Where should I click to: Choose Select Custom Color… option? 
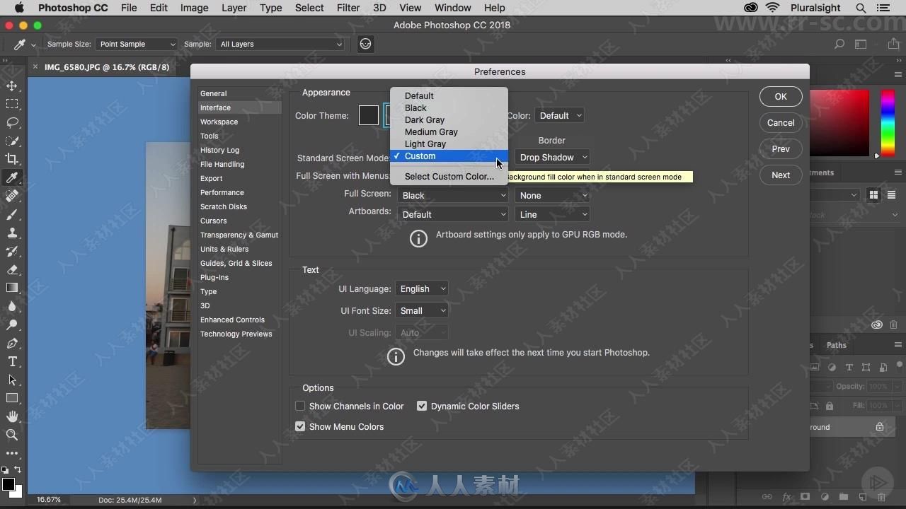tap(449, 176)
